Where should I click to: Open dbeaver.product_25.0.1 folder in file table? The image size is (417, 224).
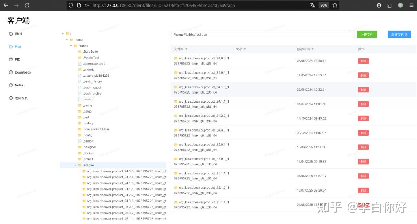[x=201, y=147]
